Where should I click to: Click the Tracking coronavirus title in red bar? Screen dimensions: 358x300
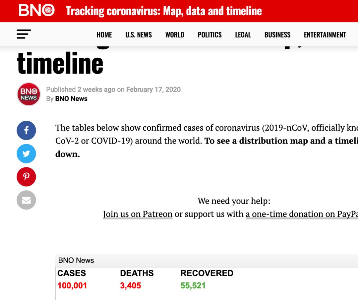[x=164, y=11]
